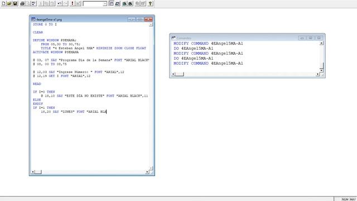This screenshot has height=201, width=357.
Task: Run the program with the red exclamation icon
Action: pyautogui.click(x=73, y=3)
